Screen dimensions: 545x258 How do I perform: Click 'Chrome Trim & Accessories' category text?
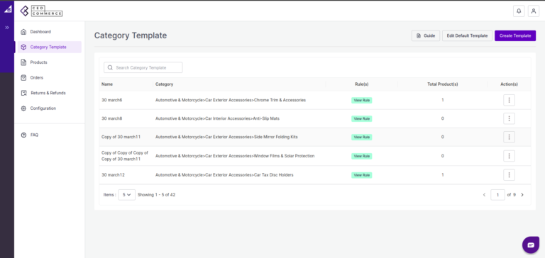click(x=280, y=100)
